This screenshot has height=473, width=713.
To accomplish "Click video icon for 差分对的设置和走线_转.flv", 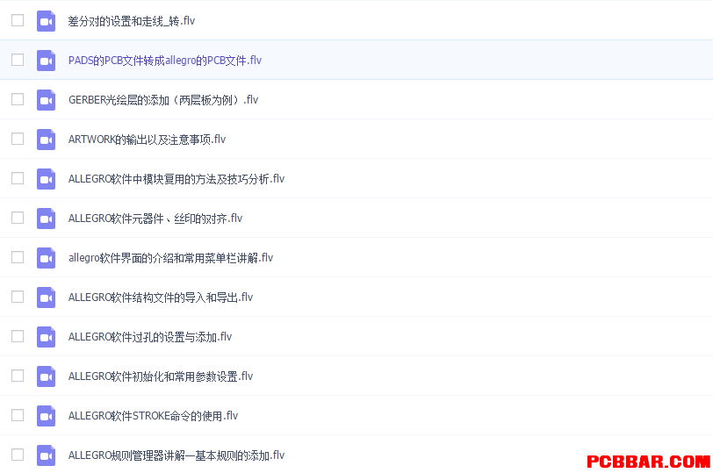I will (x=46, y=21).
